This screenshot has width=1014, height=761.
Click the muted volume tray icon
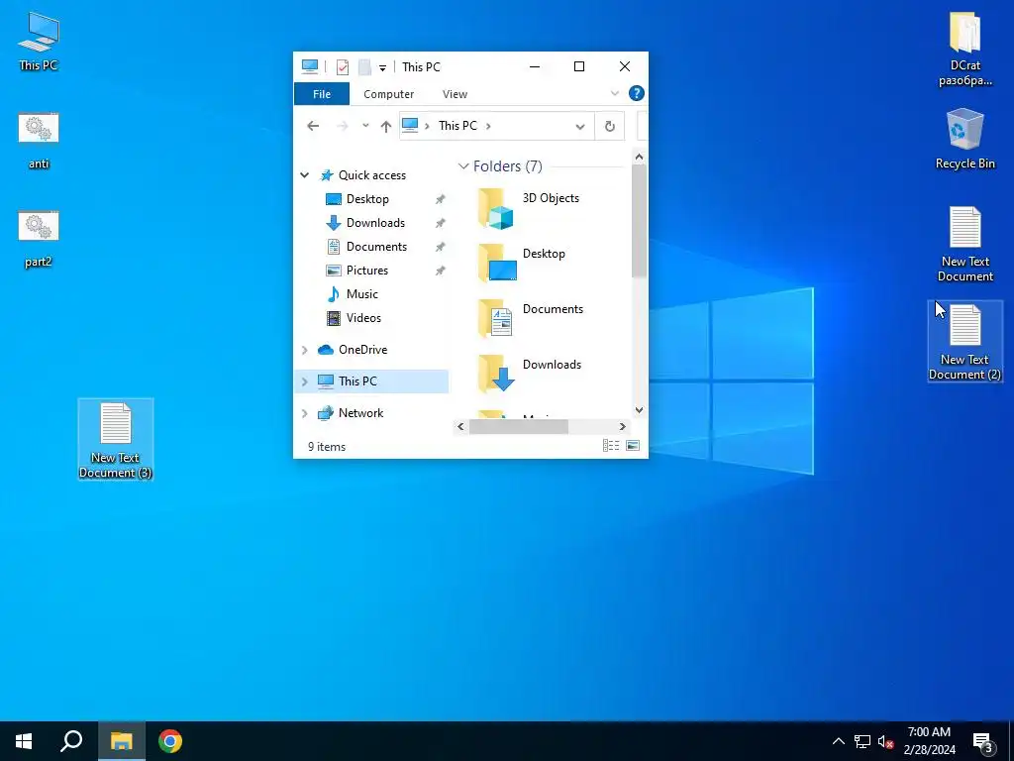pyautogui.click(x=885, y=741)
